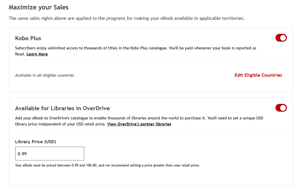Click the Maximize your Sales heading
The image size is (303, 194).
click(38, 7)
